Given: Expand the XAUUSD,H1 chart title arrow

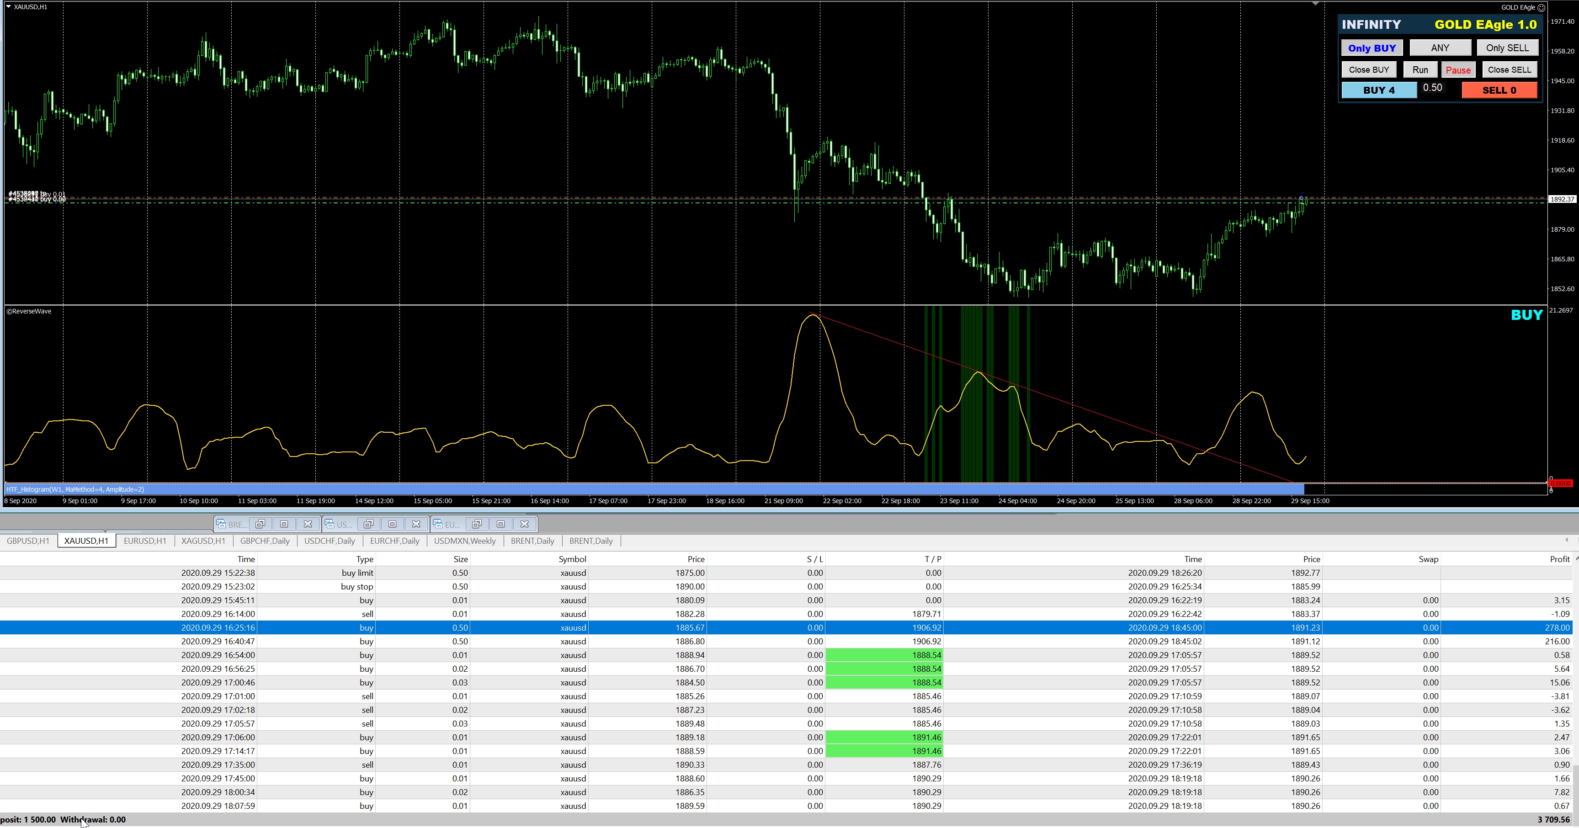Looking at the screenshot, I should click(9, 7).
